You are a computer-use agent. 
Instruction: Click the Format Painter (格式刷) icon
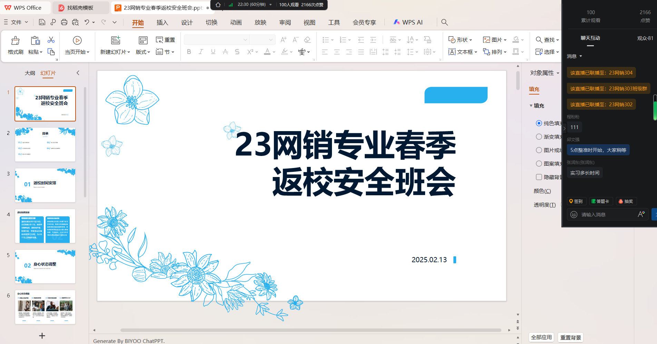(15, 41)
